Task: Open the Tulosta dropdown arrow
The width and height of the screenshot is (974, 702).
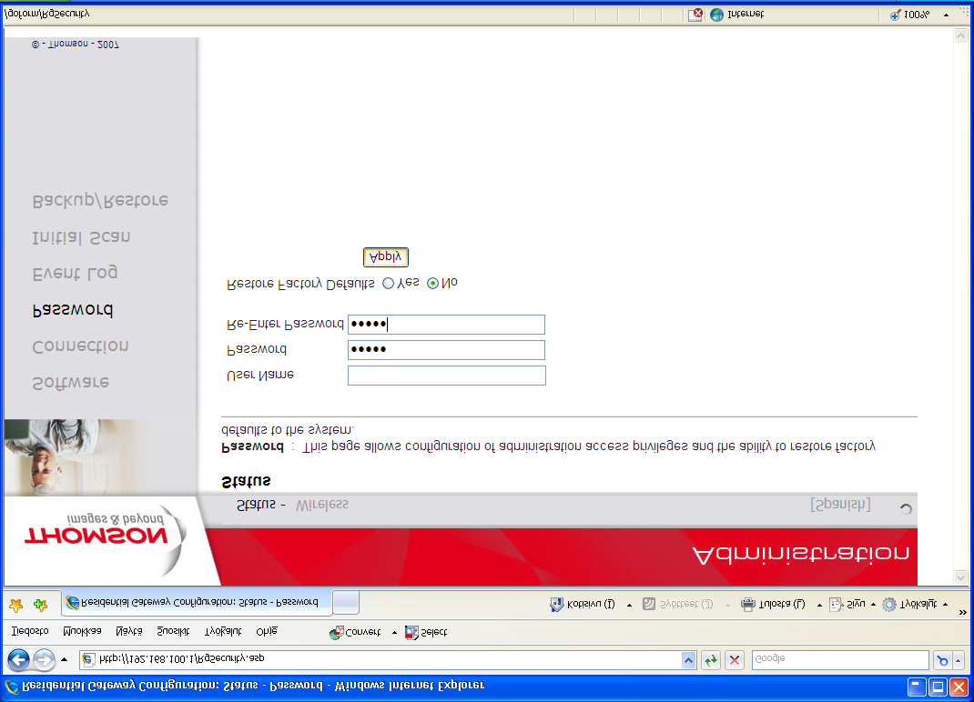Action: (819, 605)
